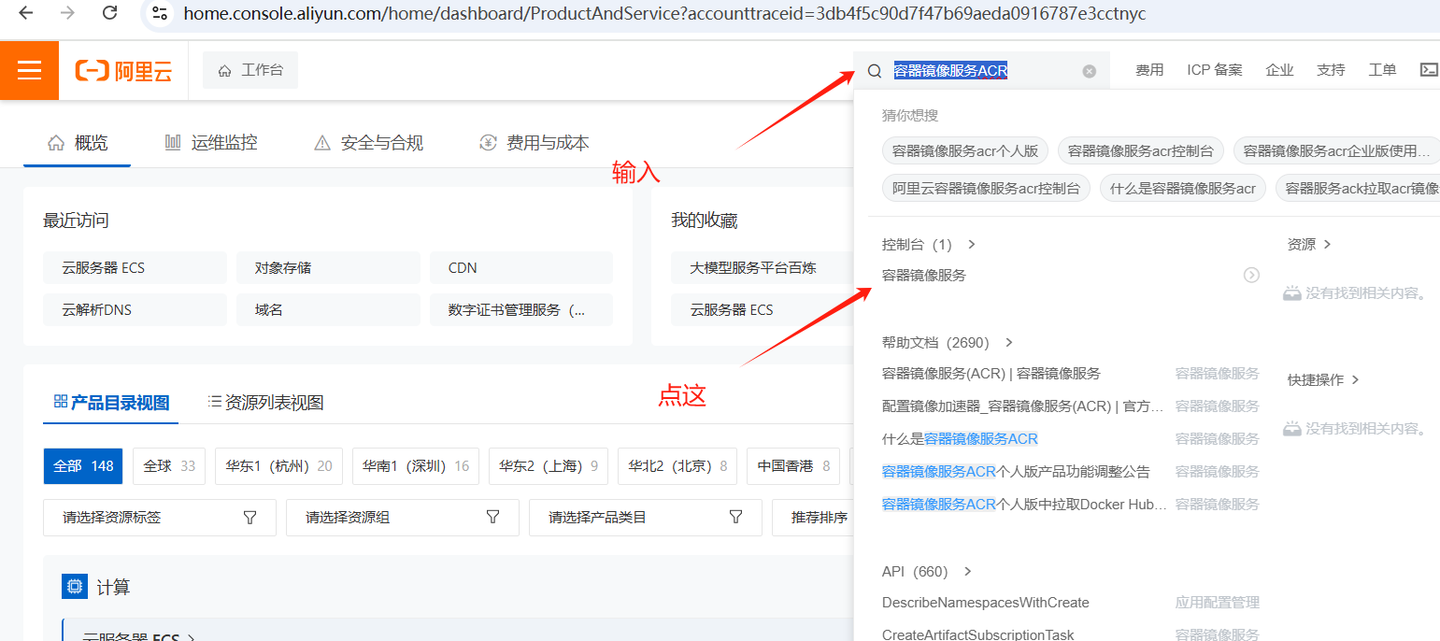Image resolution: width=1440 pixels, height=641 pixels.
Task: Open the site information icon beside the URL
Action: pyautogui.click(x=160, y=13)
